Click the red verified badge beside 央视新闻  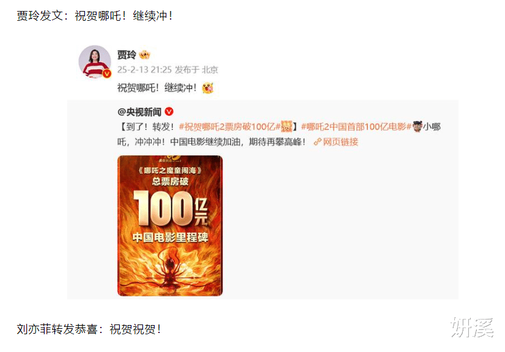pos(169,111)
